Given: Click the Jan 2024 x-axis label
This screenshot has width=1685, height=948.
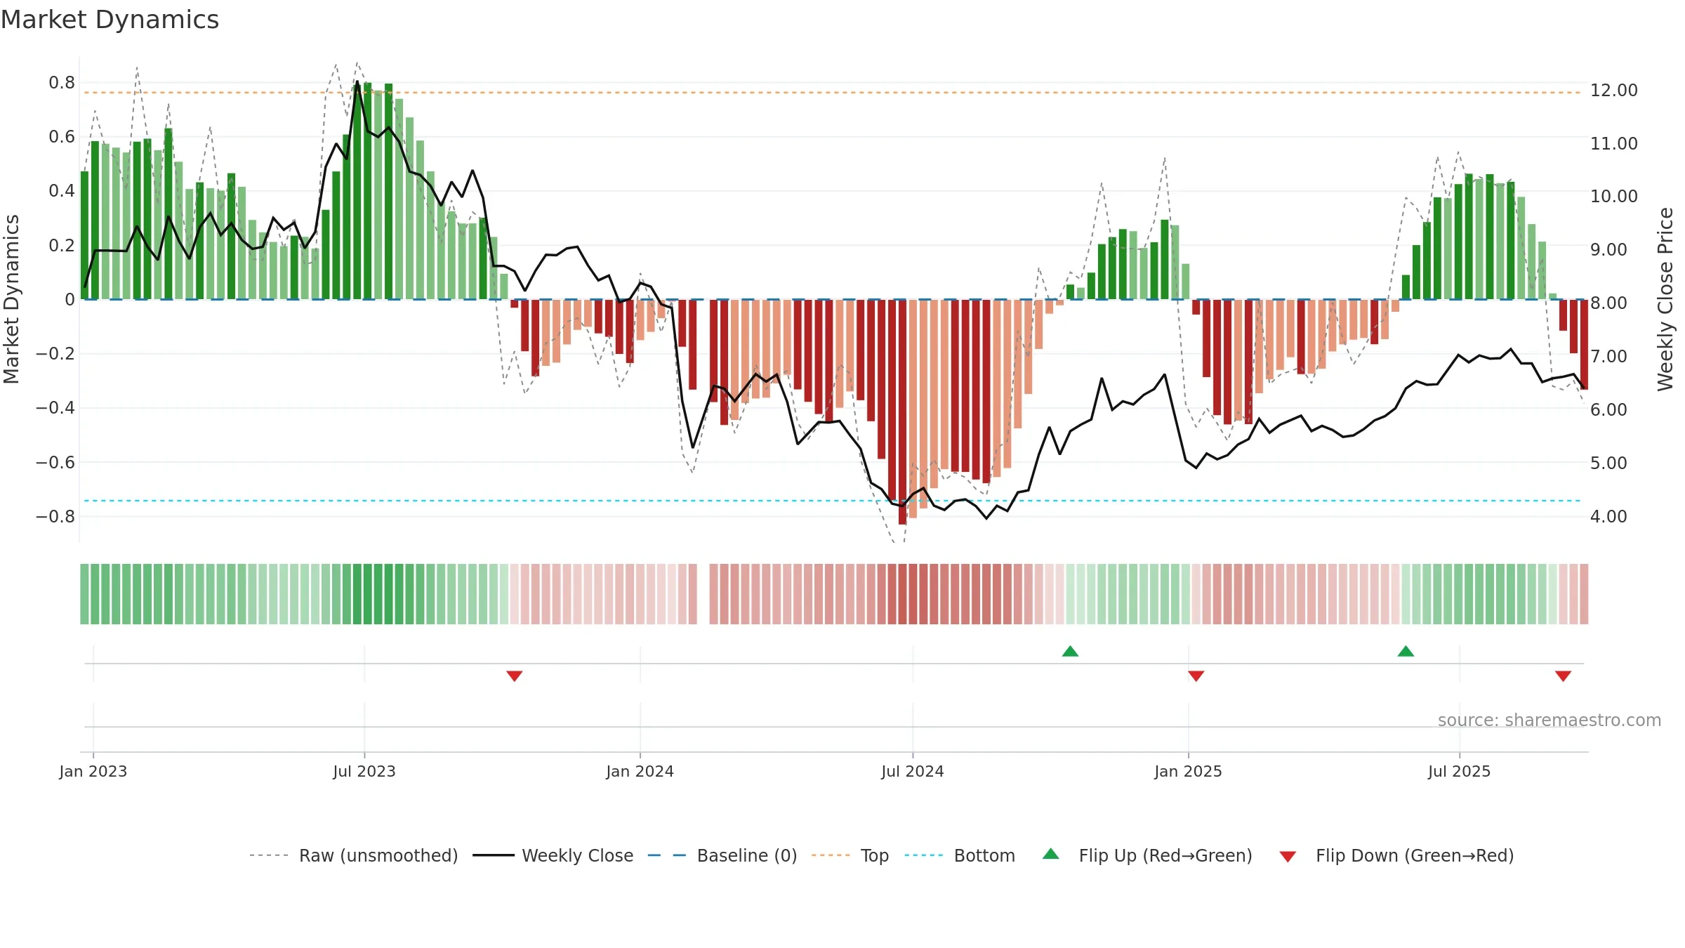Looking at the screenshot, I should (x=640, y=771).
